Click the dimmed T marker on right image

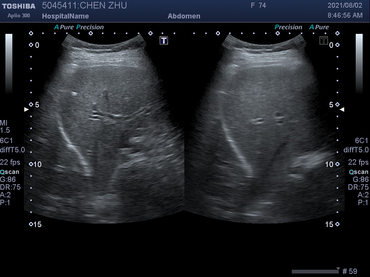[324, 40]
